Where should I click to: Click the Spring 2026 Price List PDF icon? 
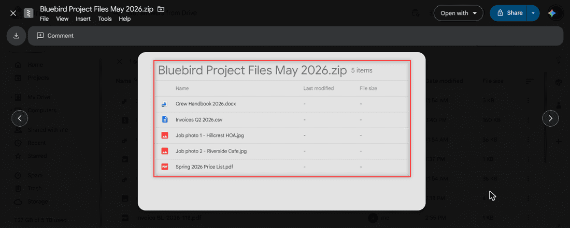[165, 167]
